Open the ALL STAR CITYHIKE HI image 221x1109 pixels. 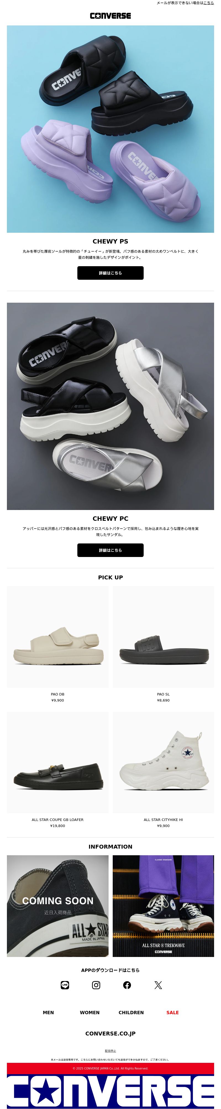[163, 762]
